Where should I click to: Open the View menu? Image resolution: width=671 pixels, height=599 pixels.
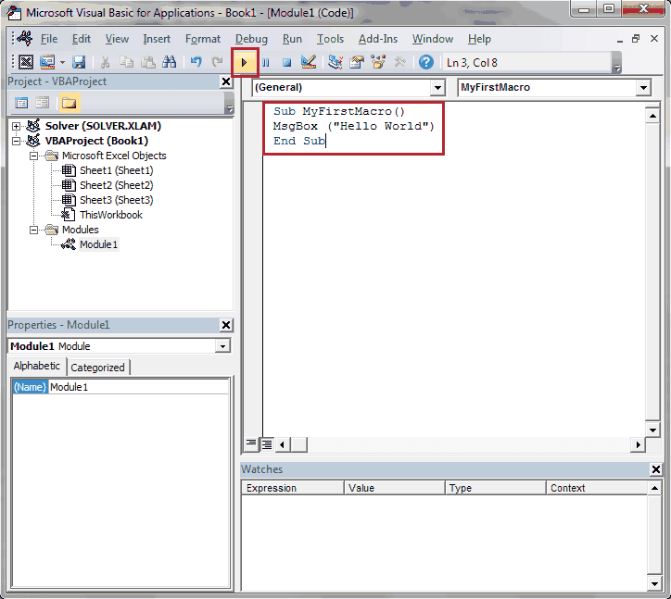click(117, 39)
